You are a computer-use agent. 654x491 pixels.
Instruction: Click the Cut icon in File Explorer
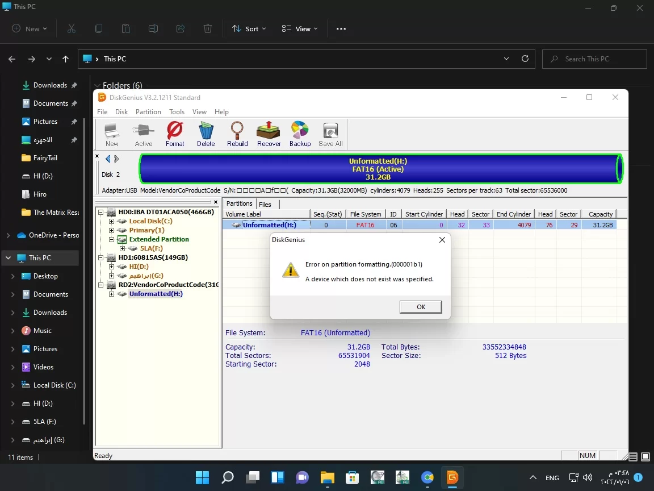click(x=72, y=28)
